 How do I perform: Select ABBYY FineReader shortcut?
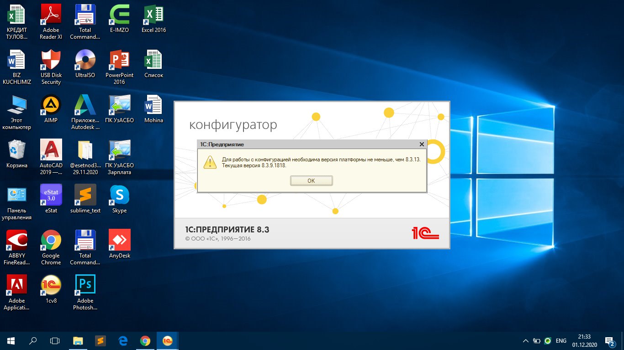coord(17,247)
